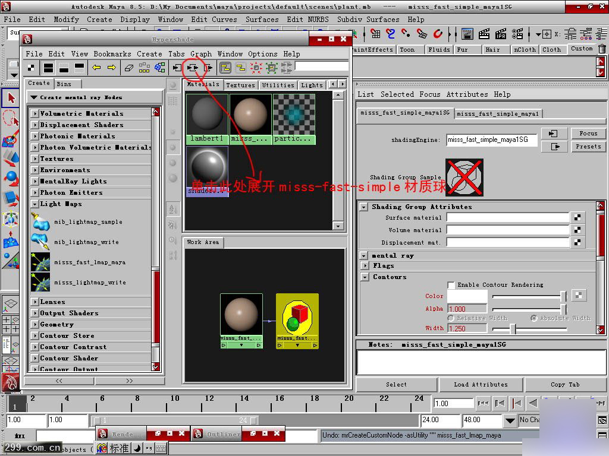Screen dimensions: 609x456
Task: Select the mib_lightmap_write node icon
Action: (40, 242)
